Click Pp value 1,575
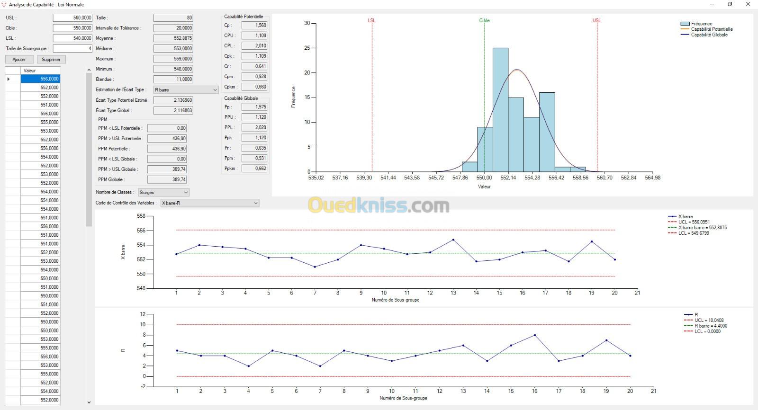This screenshot has height=410, width=758. 254,107
